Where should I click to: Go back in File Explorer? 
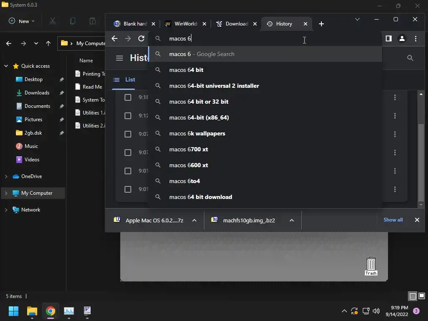pyautogui.click(x=9, y=43)
